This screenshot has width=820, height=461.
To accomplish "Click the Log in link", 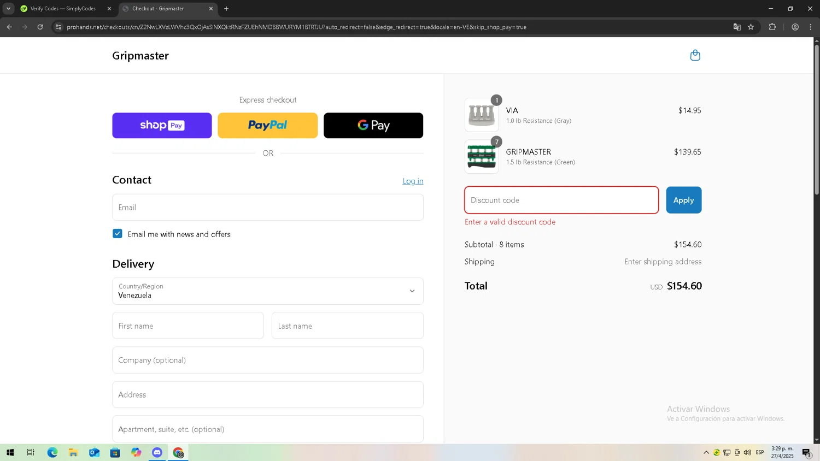I will (413, 181).
